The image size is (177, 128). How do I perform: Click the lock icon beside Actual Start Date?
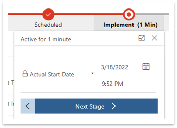pyautogui.click(x=25, y=74)
